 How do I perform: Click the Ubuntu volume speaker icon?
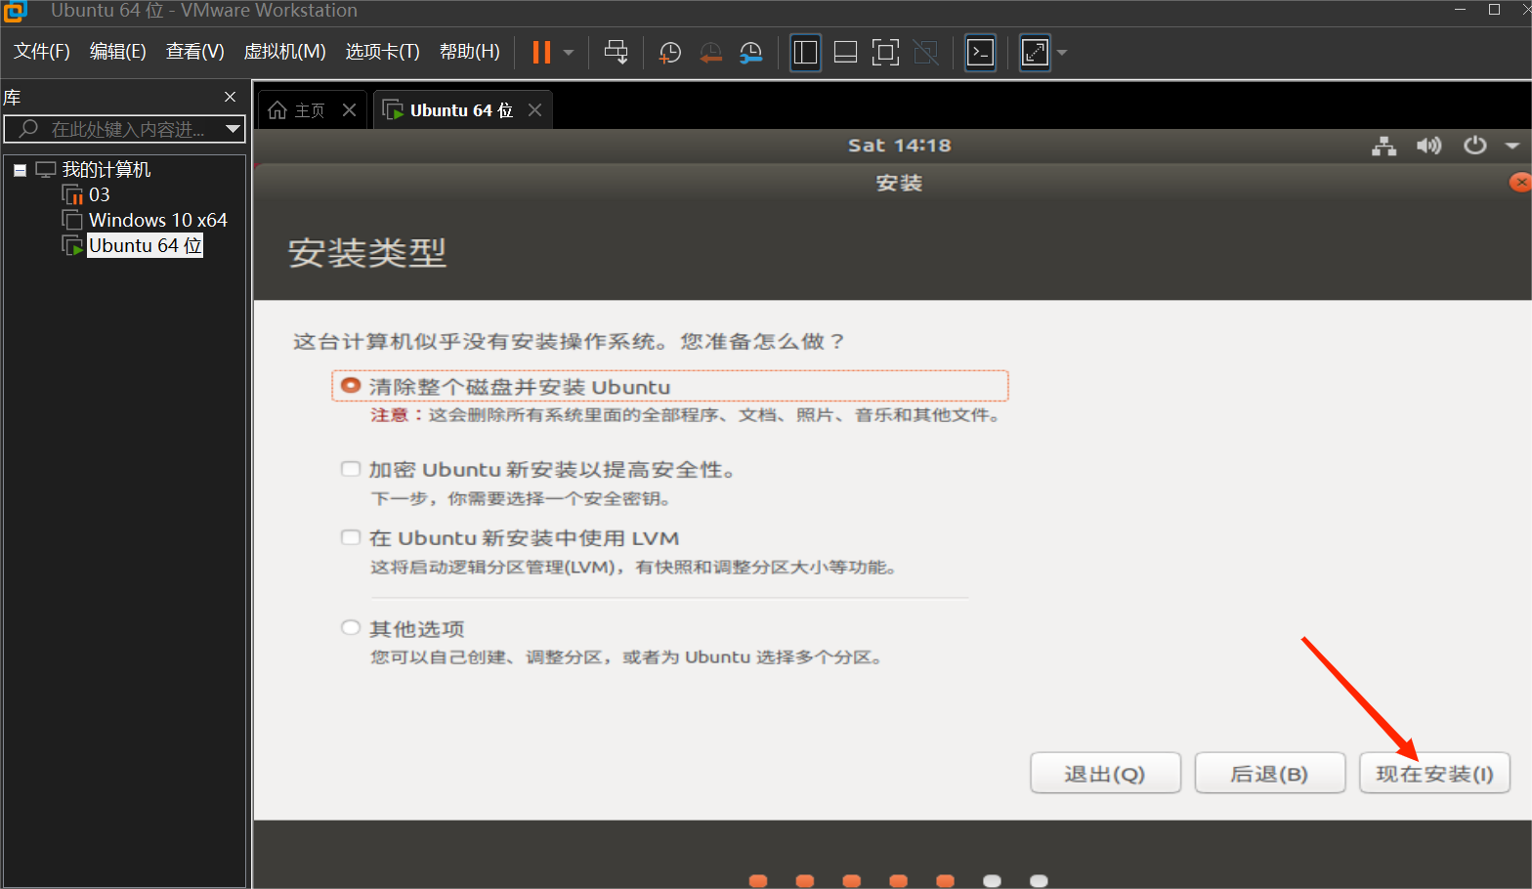(1429, 146)
